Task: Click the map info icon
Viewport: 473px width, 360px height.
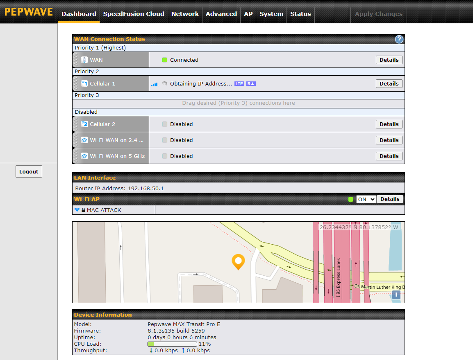Action: (x=396, y=295)
